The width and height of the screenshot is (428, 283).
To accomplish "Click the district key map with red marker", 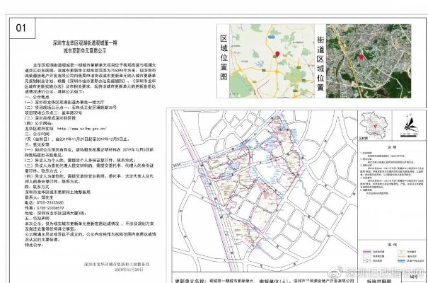I will [x=374, y=126].
